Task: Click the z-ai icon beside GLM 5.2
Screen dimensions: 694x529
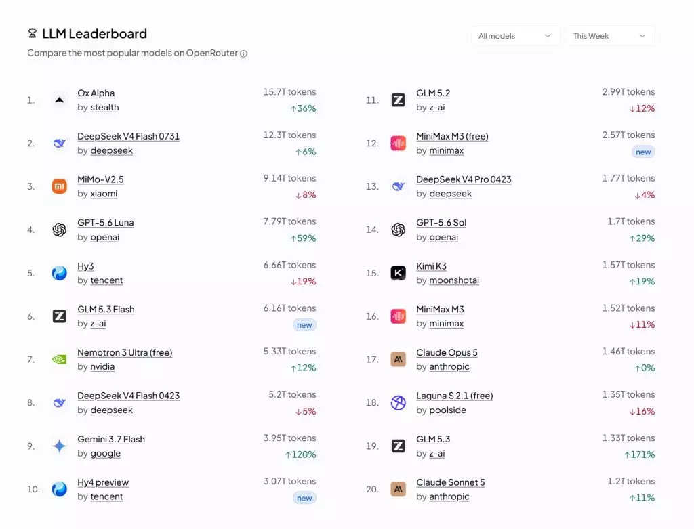Action: click(398, 100)
